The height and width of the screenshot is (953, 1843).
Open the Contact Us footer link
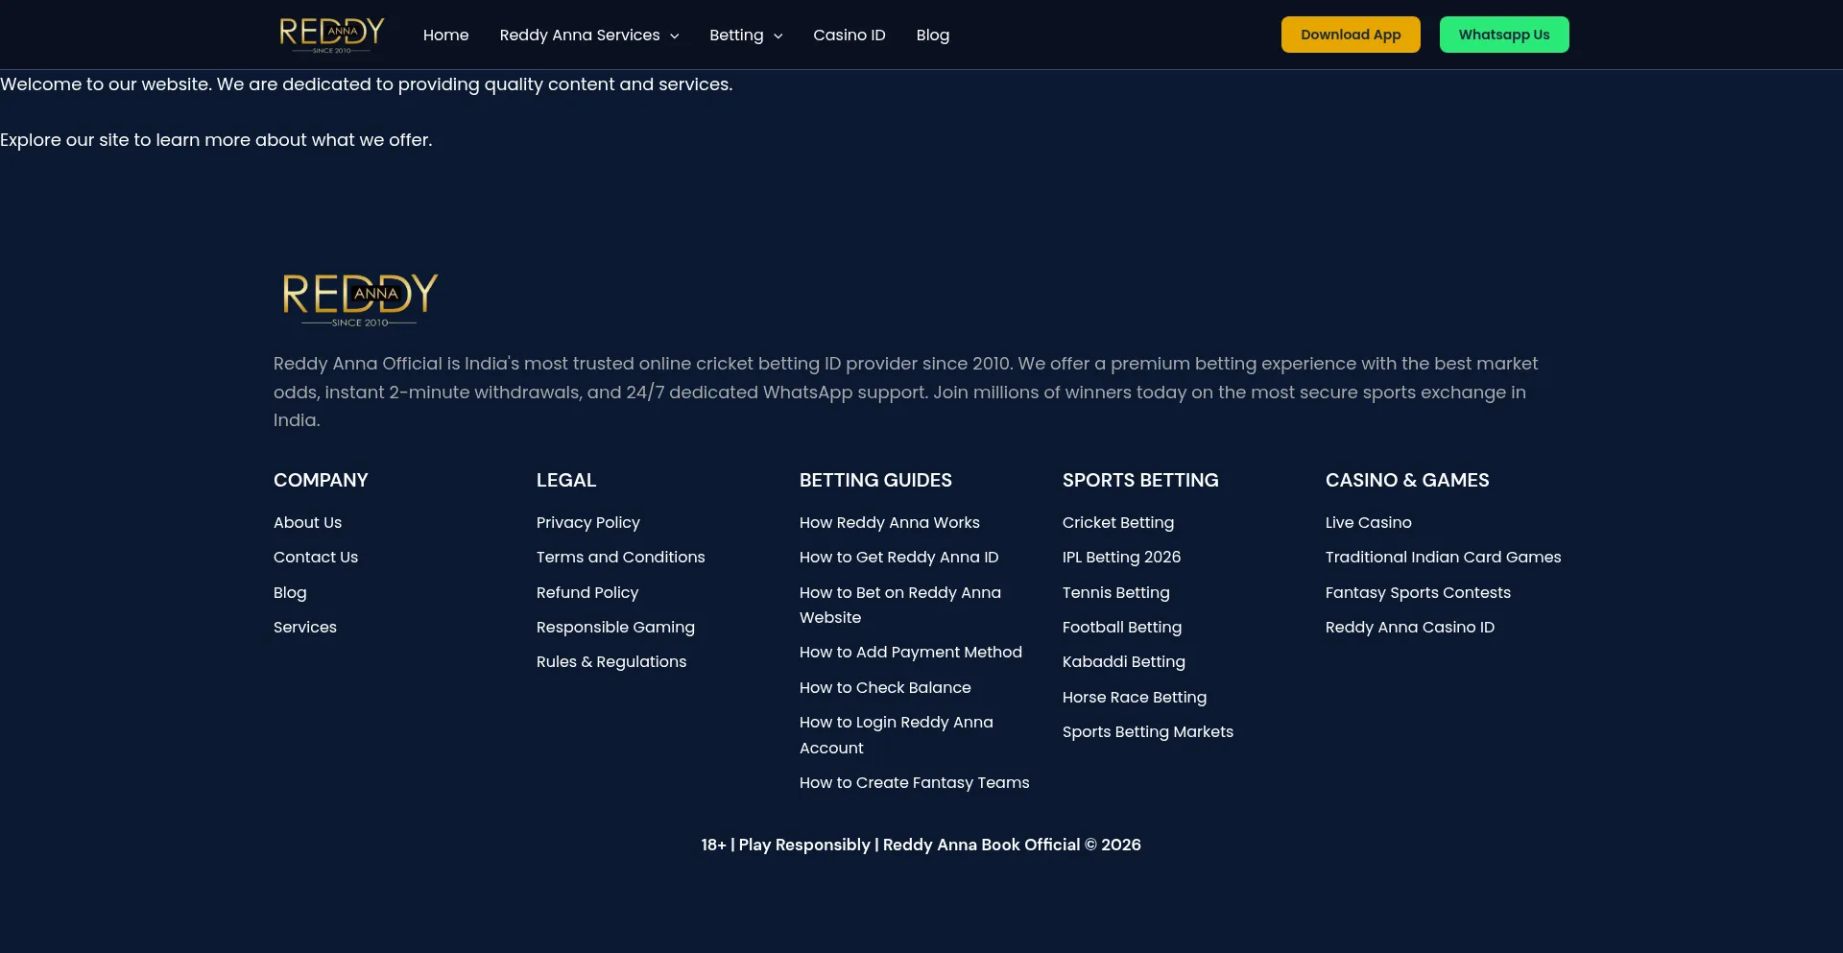(316, 557)
